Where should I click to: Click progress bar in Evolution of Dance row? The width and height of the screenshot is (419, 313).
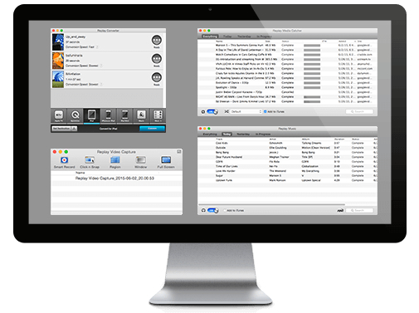(x=312, y=83)
